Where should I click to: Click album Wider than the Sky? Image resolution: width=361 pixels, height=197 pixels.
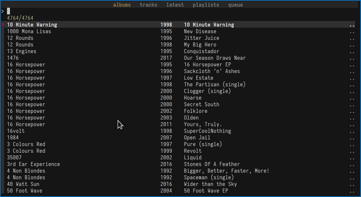210,184
